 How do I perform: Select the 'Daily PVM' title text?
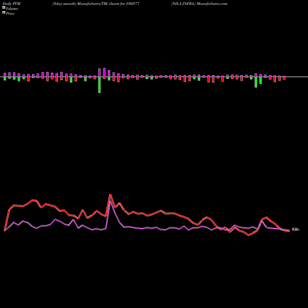(x=12, y=4)
